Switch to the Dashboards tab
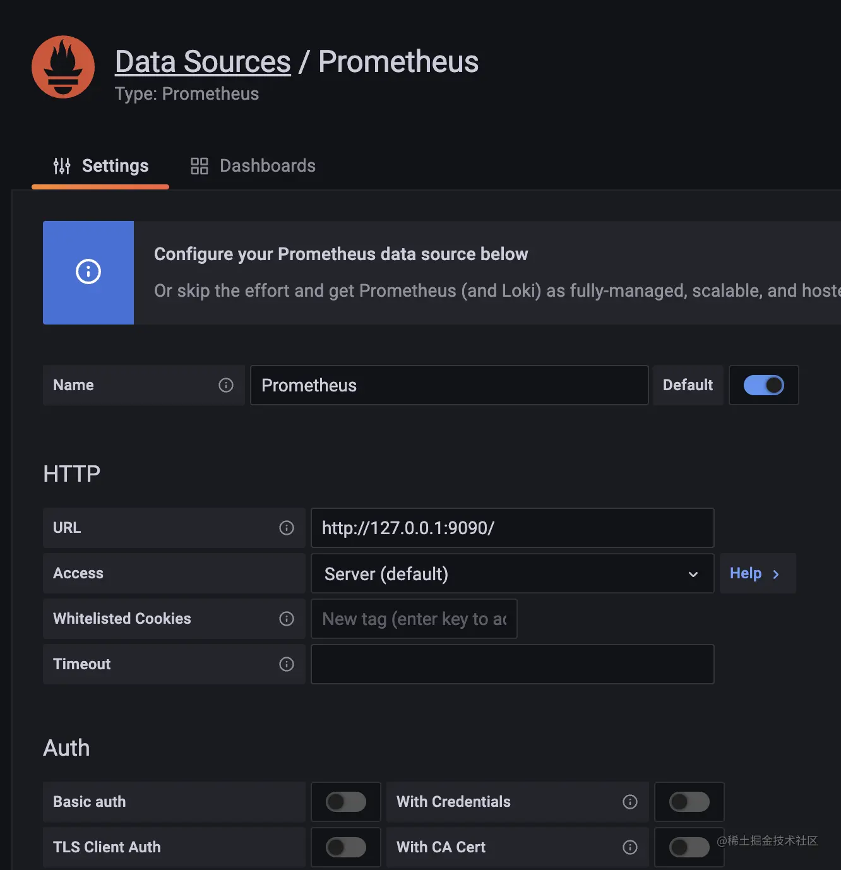Viewport: 841px width, 870px height. point(253,166)
